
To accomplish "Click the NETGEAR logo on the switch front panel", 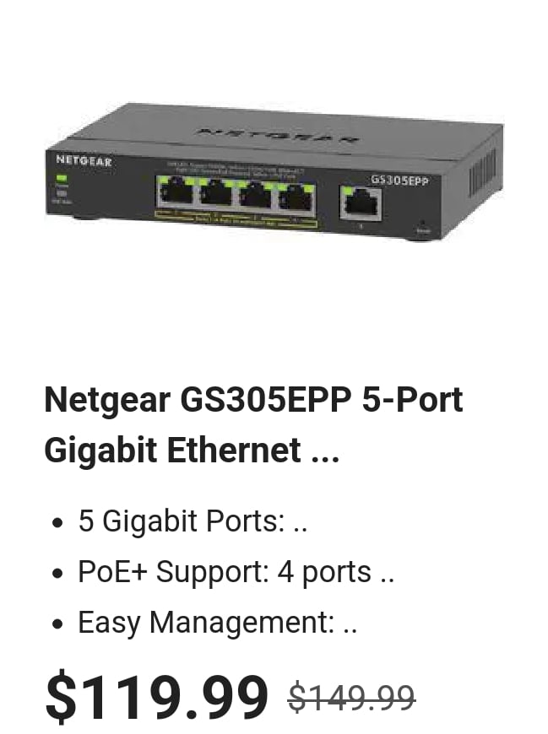I will (84, 161).
